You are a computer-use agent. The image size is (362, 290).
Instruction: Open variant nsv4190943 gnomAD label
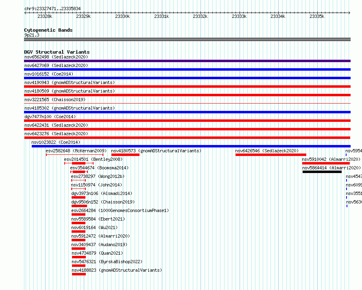(70, 82)
